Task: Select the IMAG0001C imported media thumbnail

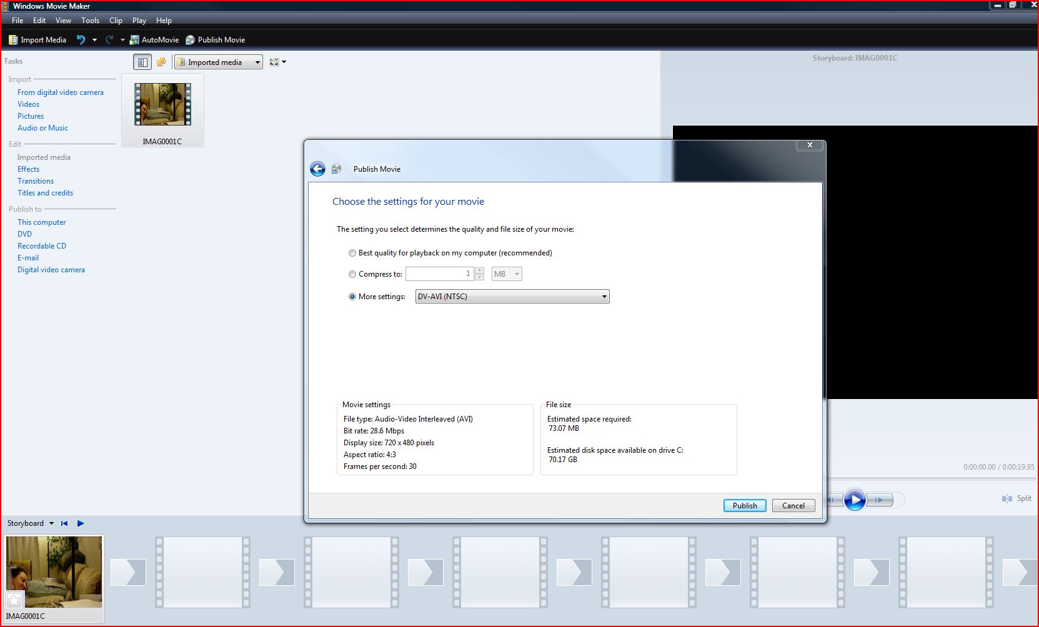Action: (x=162, y=111)
